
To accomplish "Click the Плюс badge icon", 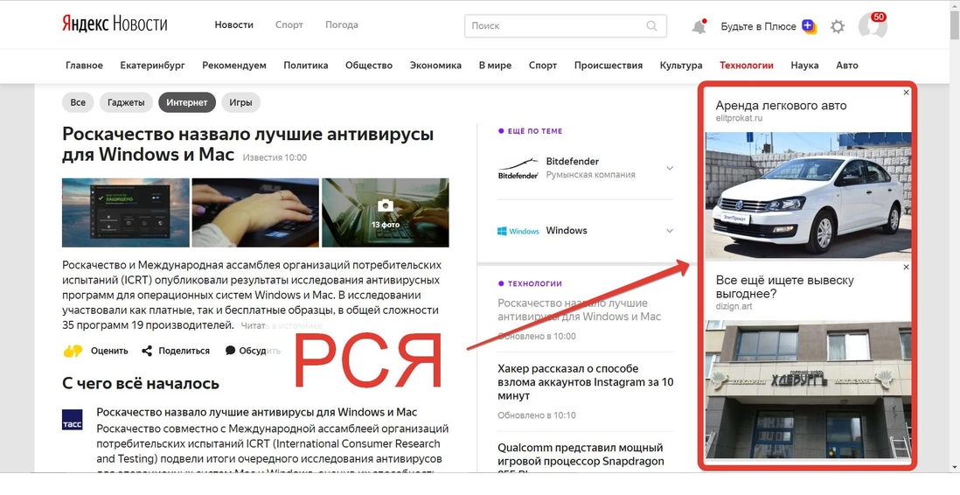I will point(809,26).
